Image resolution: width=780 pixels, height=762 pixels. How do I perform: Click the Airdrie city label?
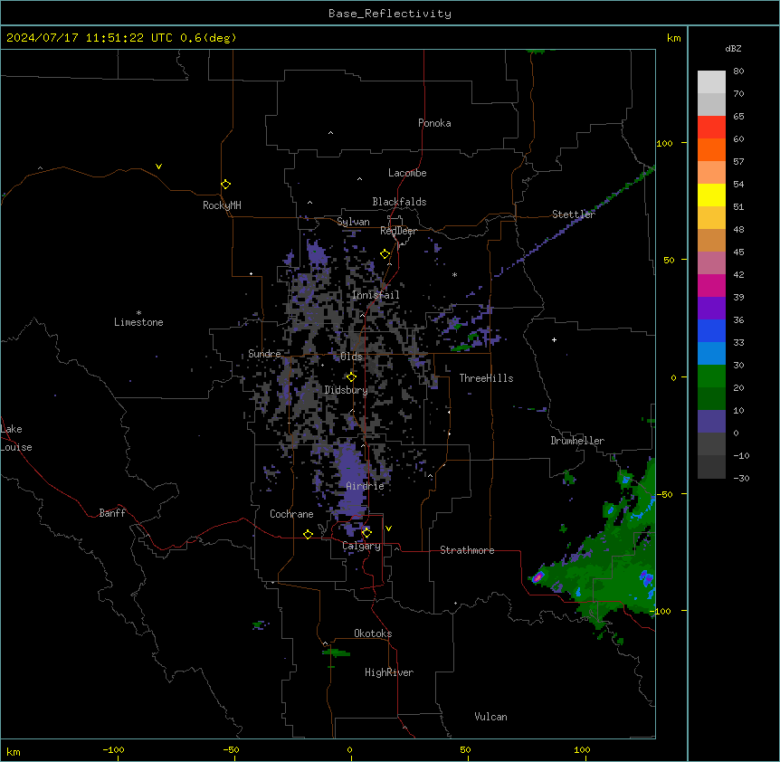[x=365, y=486]
